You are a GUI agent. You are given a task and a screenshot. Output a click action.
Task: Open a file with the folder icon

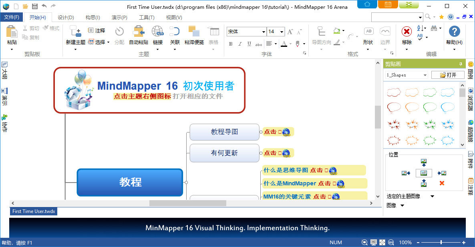pos(26,6)
